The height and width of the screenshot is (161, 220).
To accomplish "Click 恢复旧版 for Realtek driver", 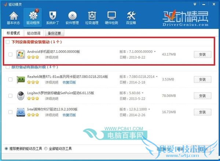I will click(x=69, y=82).
